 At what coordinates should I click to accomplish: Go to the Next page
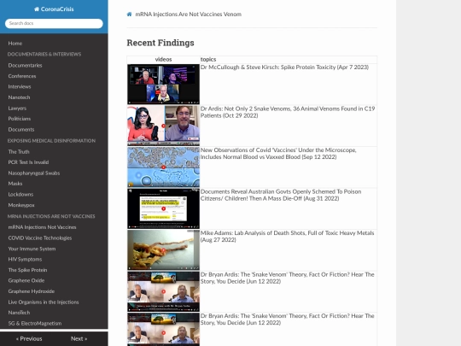click(79, 338)
